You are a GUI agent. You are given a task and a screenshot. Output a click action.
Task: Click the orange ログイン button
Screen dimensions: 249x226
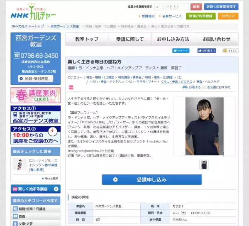[x=228, y=16]
